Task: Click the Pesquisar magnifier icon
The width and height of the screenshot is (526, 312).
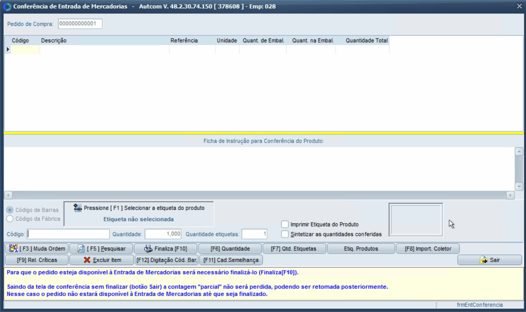Action: click(81, 249)
